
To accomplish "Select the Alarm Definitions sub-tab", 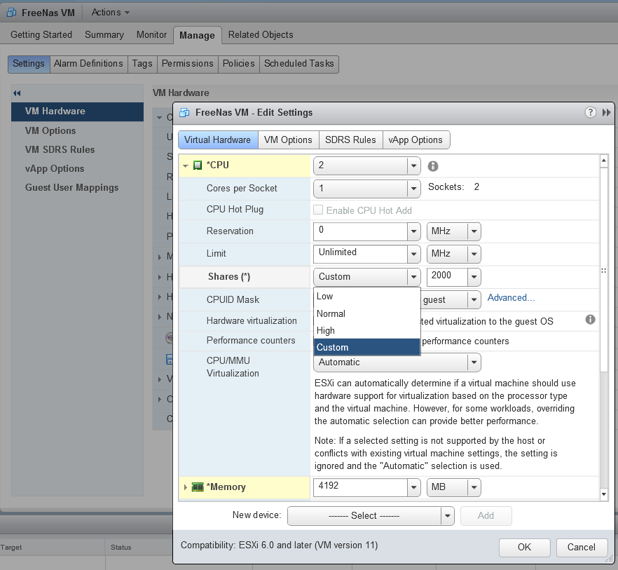I will [x=89, y=64].
